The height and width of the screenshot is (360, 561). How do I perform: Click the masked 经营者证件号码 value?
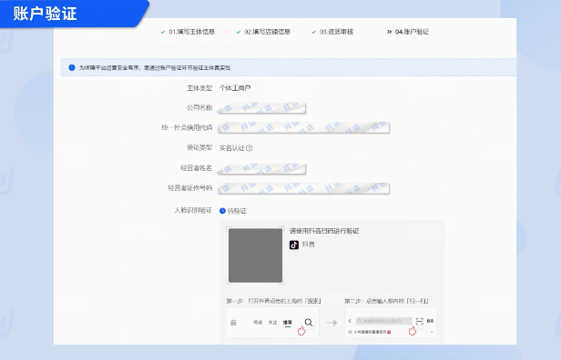coord(303,188)
